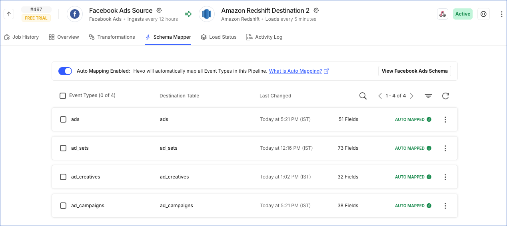Open pipeline kebab menu at top right
507x226 pixels.
501,14
